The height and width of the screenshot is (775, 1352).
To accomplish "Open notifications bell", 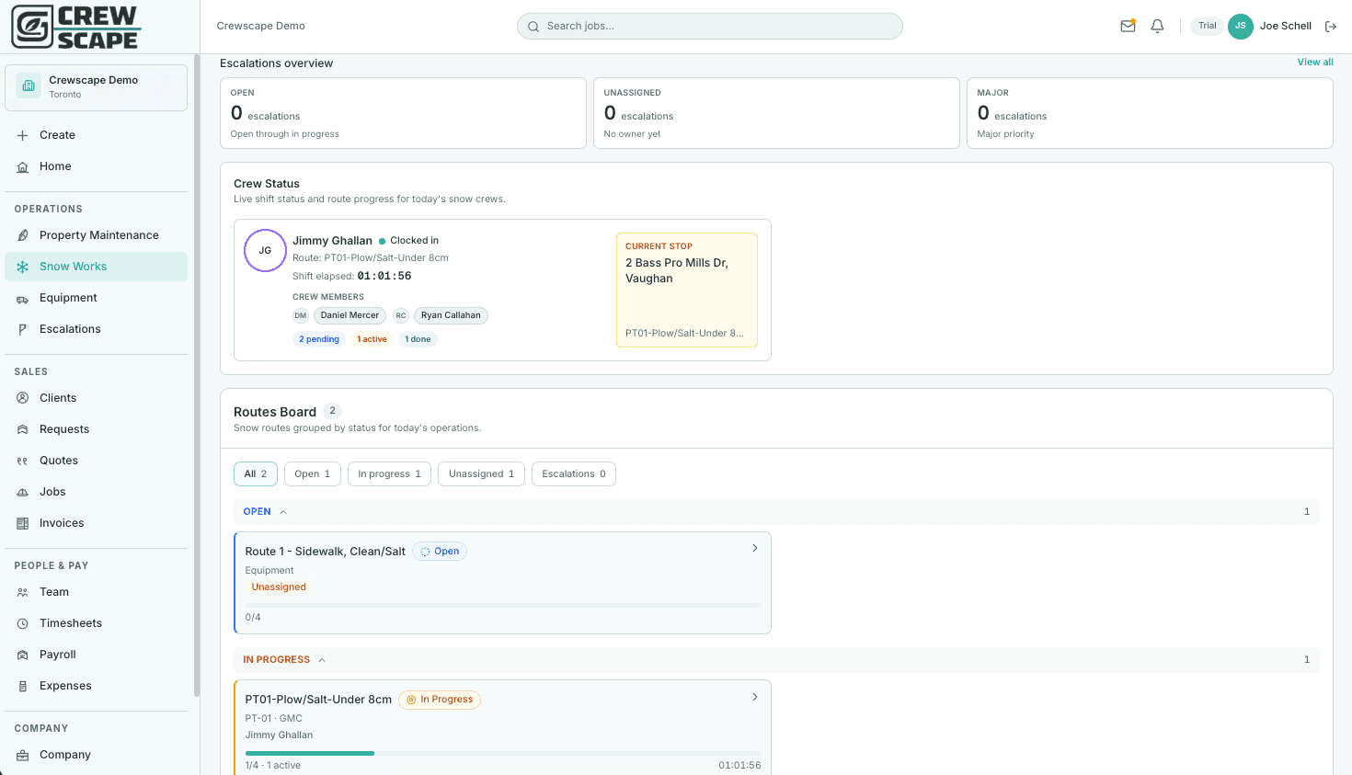I will (1158, 27).
